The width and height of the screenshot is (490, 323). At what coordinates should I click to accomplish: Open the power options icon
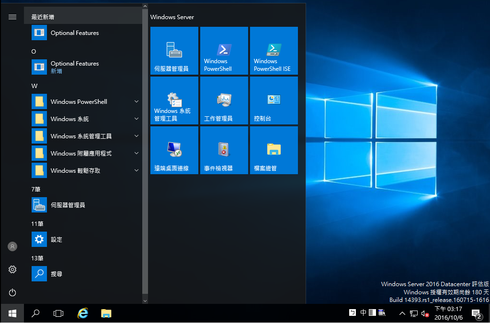pos(12,292)
